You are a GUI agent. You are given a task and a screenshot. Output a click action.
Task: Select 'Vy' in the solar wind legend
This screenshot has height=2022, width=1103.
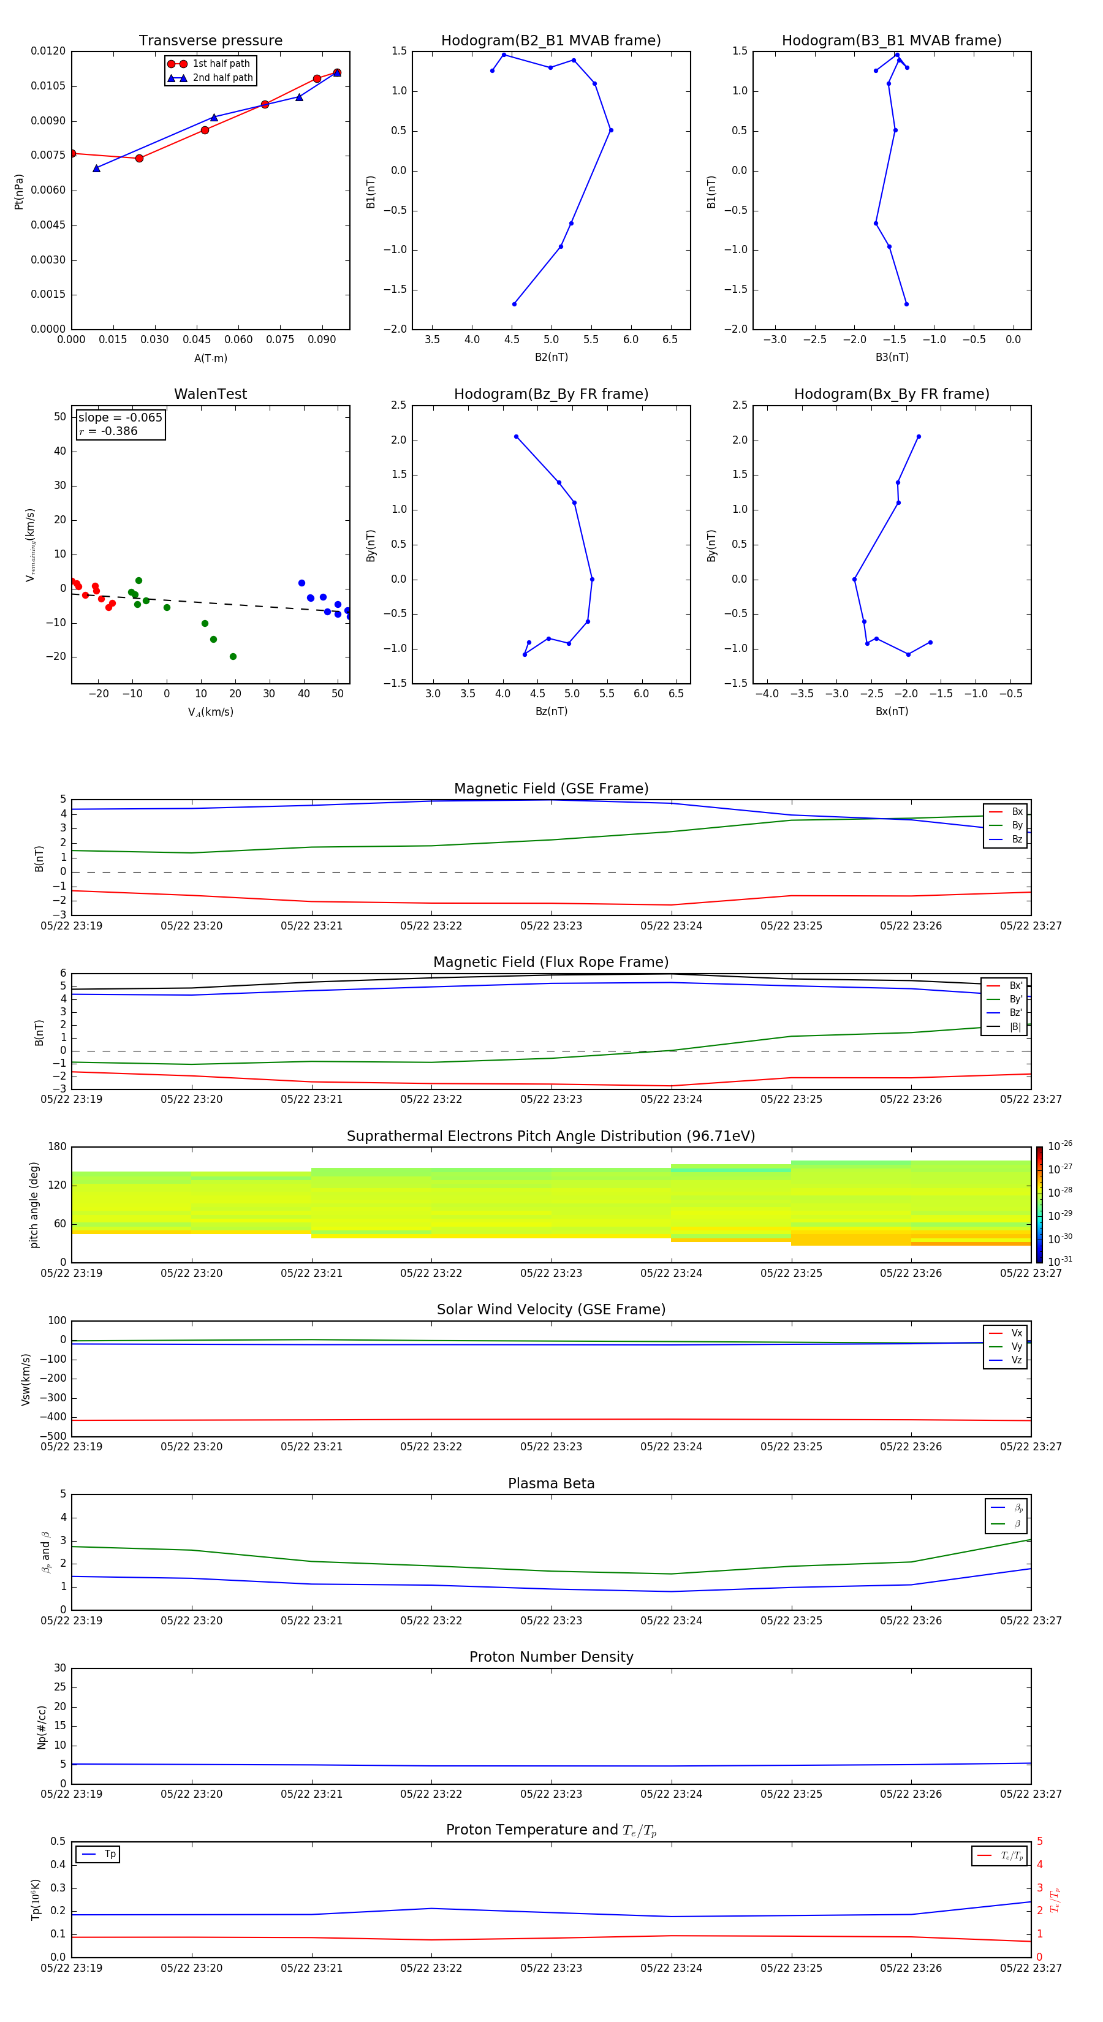1006,1347
